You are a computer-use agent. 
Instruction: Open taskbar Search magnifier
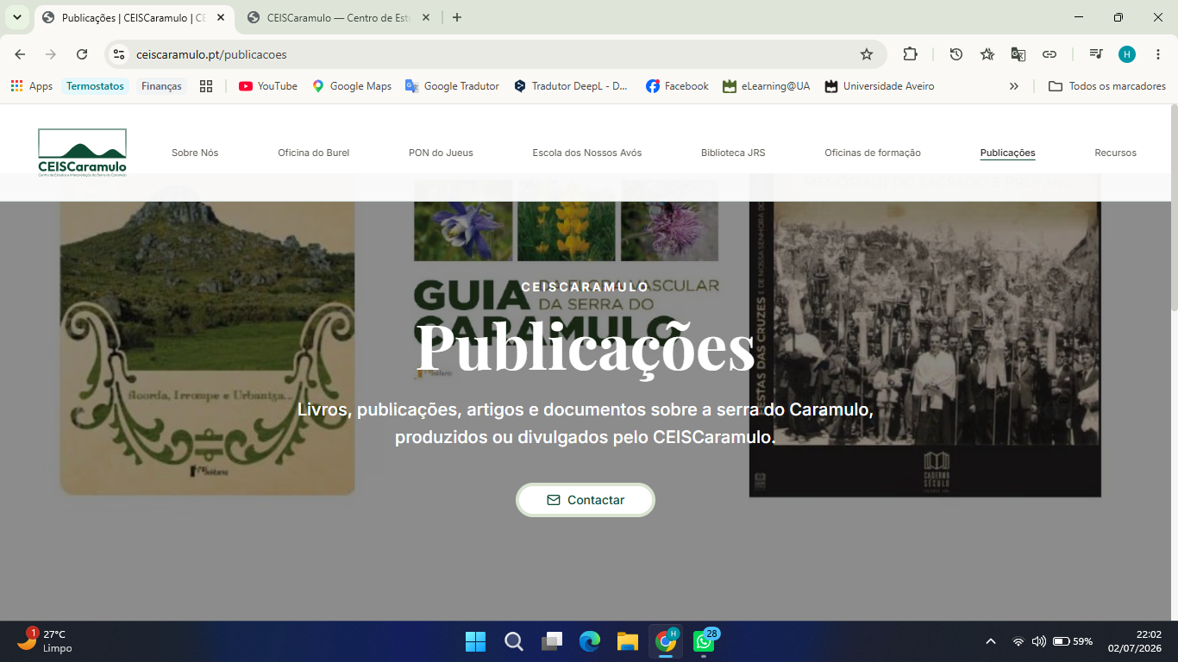513,641
